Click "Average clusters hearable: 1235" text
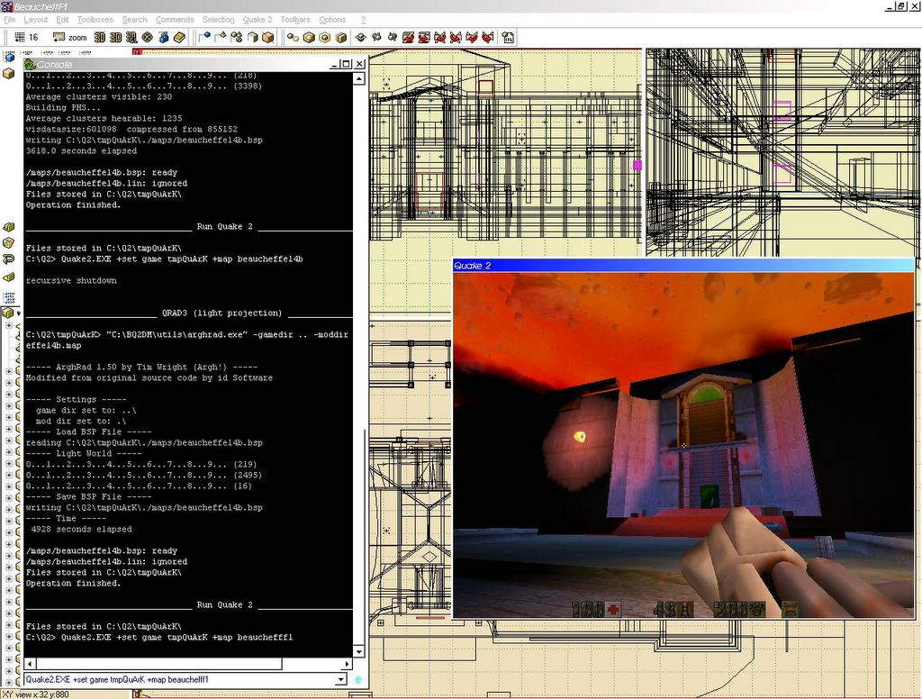 coord(104,118)
